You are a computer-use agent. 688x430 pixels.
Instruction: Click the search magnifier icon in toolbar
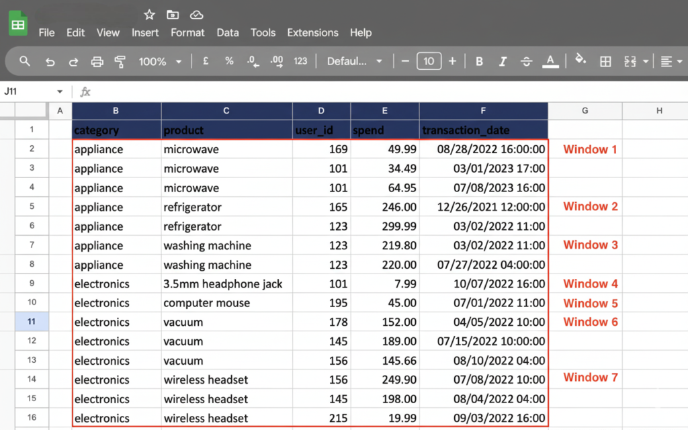coord(25,61)
